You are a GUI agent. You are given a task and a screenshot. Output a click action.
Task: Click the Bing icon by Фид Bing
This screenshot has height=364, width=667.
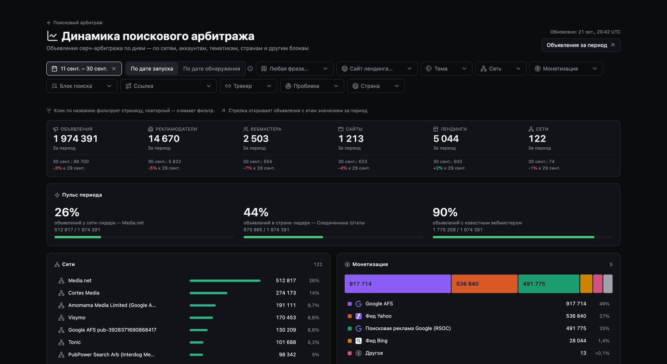pos(359,341)
